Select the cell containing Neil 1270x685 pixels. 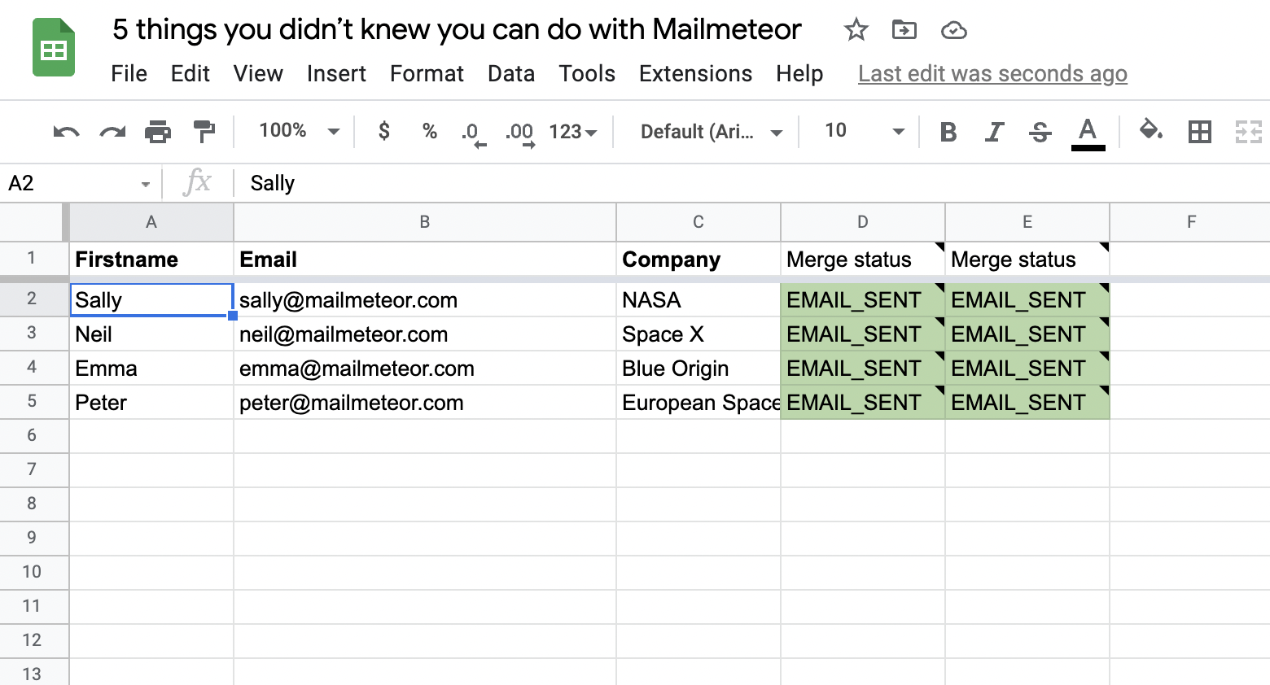(151, 334)
